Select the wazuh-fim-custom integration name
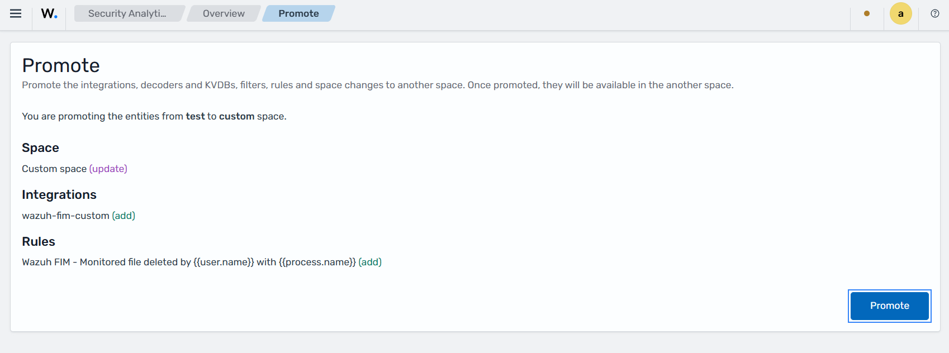Viewport: 949px width, 353px height. click(x=65, y=216)
